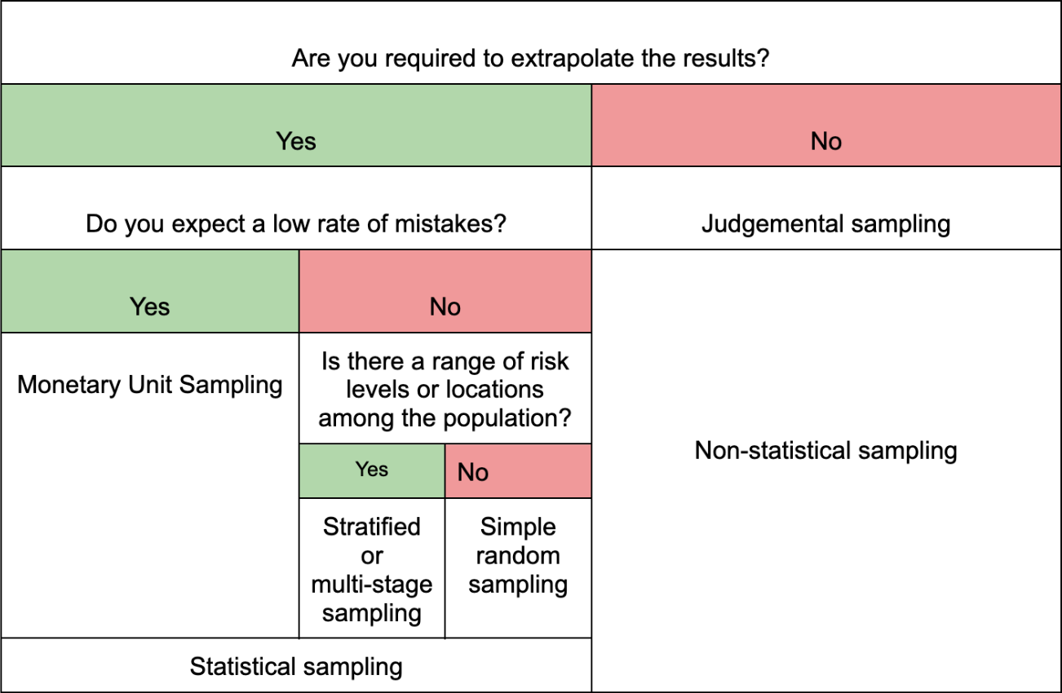
Task: Click the word Stratified
Action: coord(372,527)
